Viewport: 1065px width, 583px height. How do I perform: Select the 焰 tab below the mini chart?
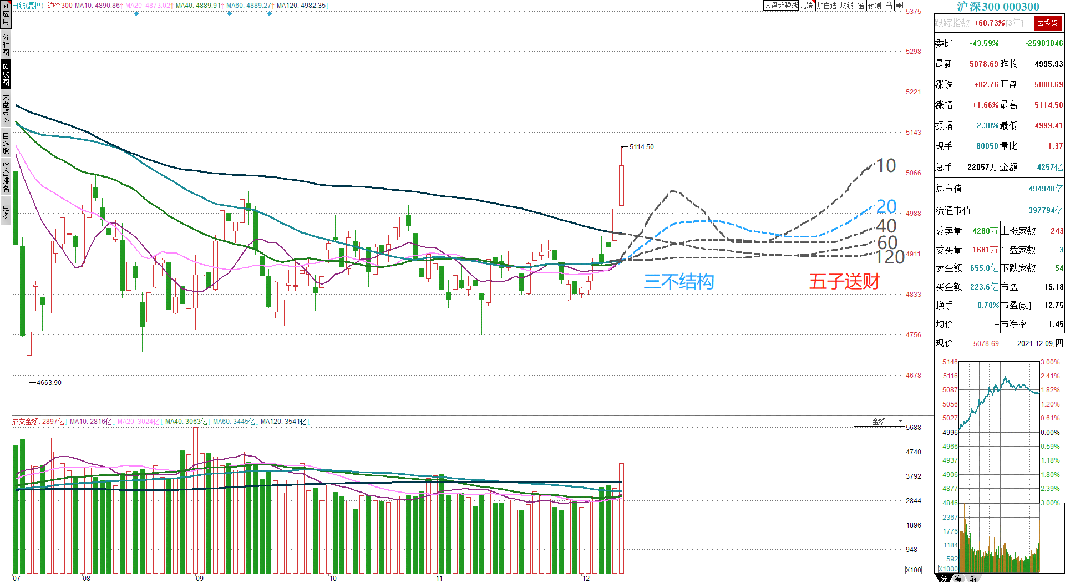[x=972, y=578]
